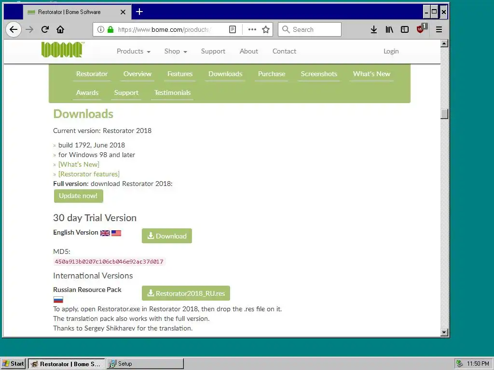Click system tray network icon
The width and height of the screenshot is (494, 370).
click(x=459, y=364)
